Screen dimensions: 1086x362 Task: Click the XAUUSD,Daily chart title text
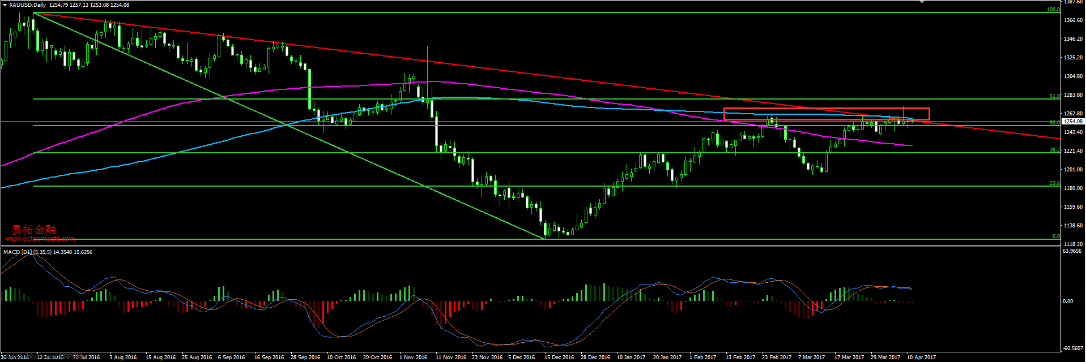click(x=28, y=5)
